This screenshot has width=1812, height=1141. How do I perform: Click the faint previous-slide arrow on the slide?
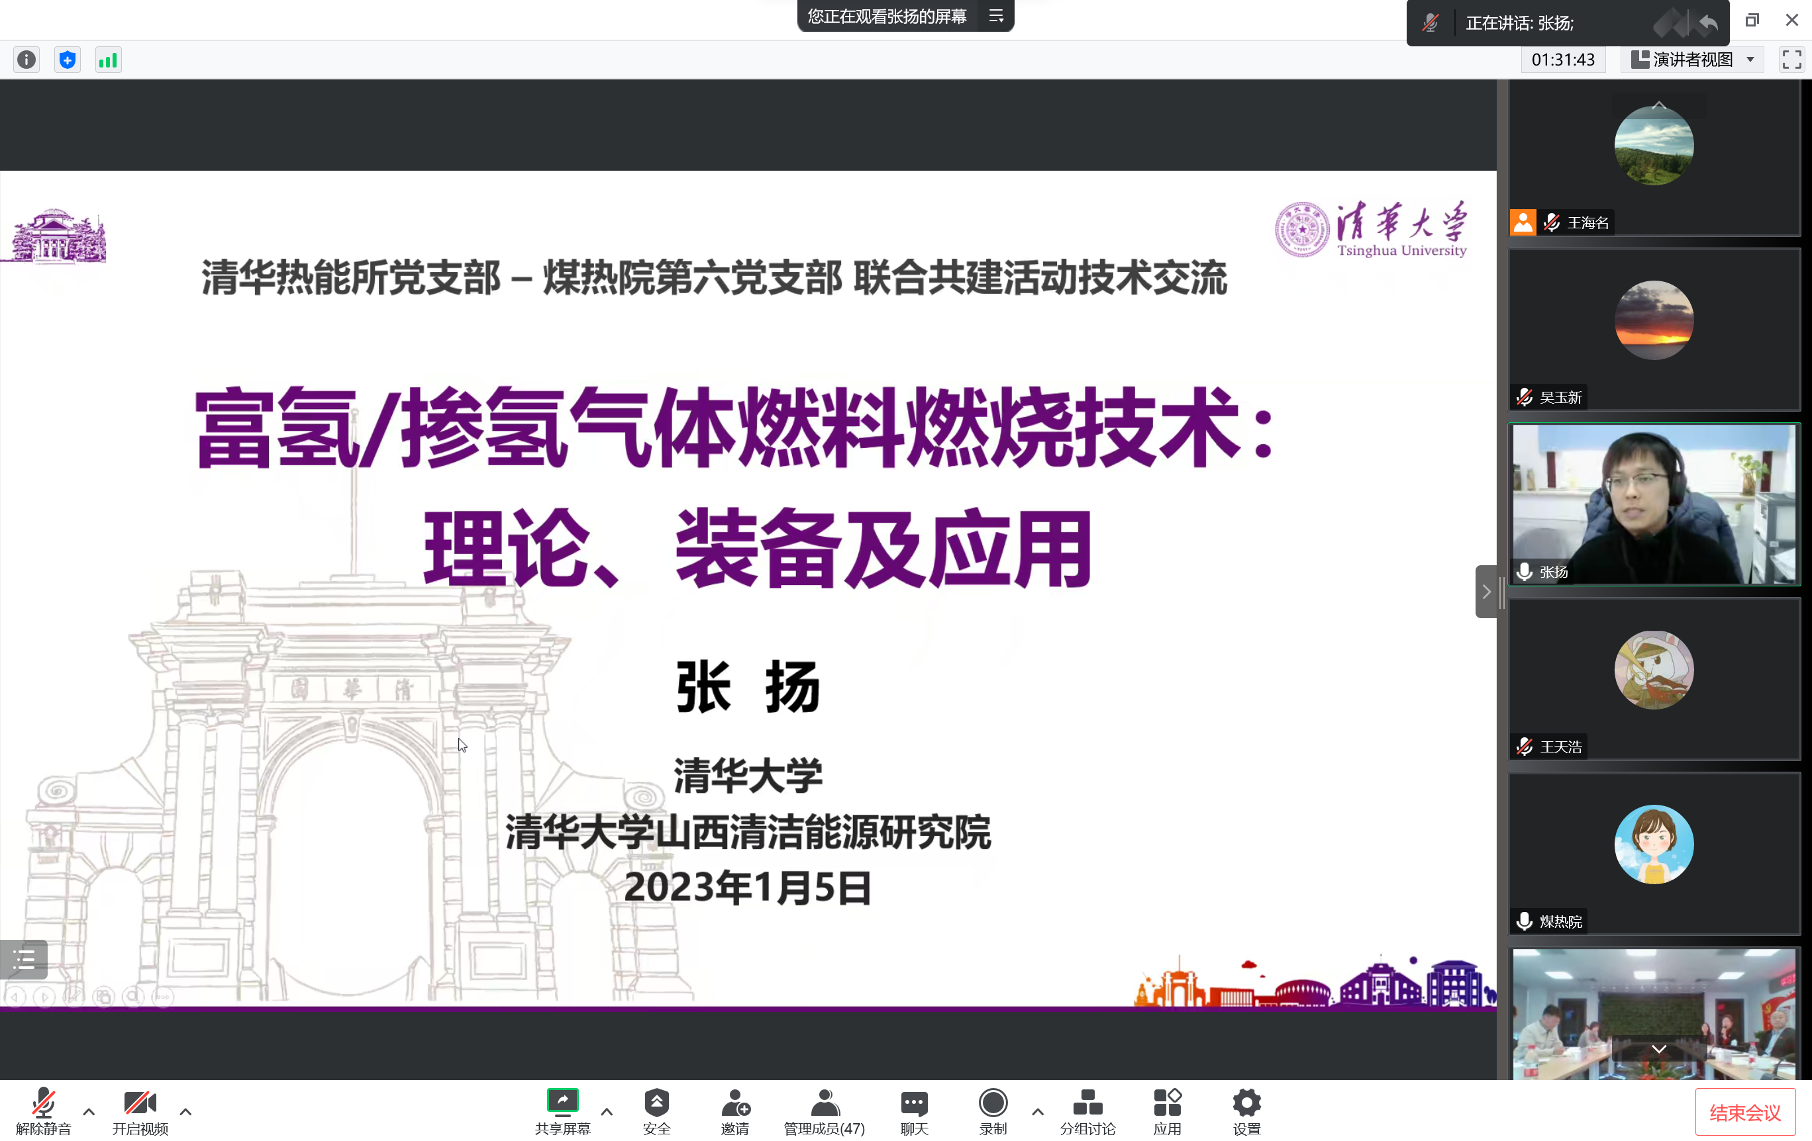(15, 997)
